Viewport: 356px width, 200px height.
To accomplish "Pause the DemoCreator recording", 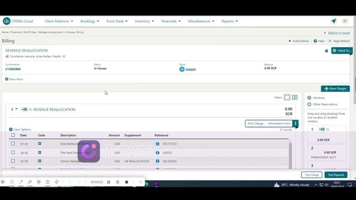I will click(109, 182).
